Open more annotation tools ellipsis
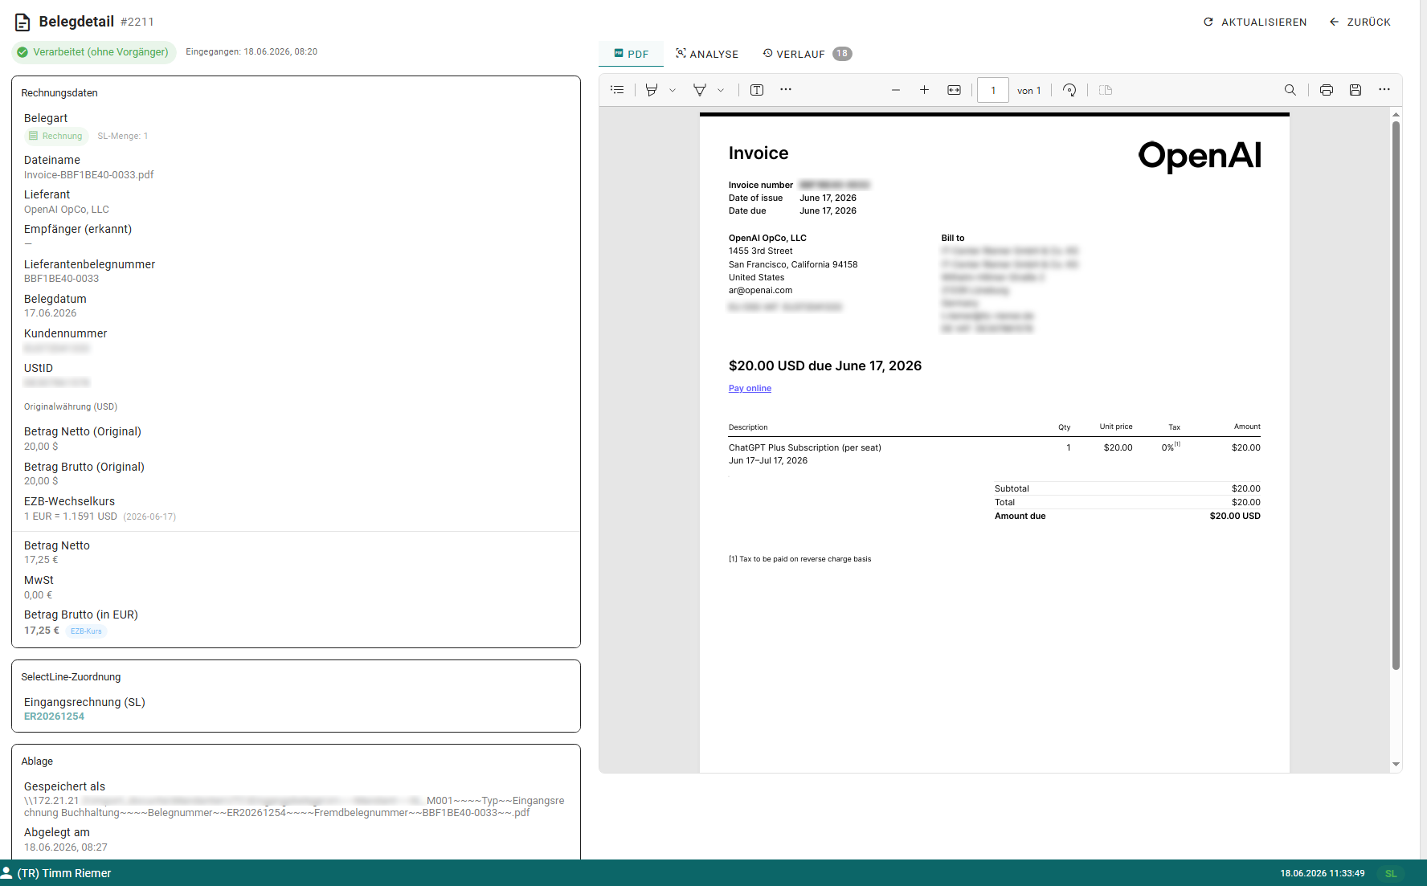Viewport: 1427px width, 886px height. (x=786, y=90)
